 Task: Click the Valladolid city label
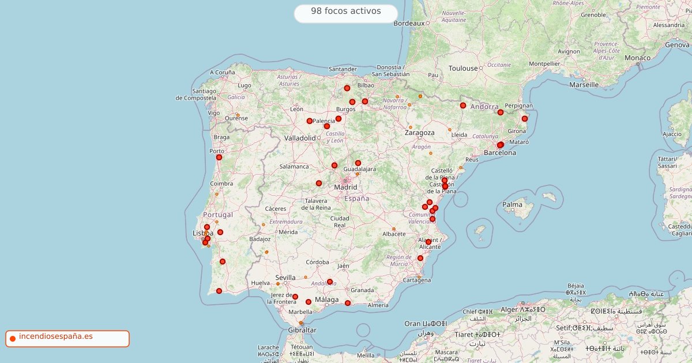point(300,138)
